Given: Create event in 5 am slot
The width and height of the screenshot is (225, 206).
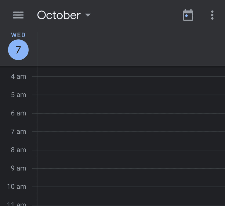Looking at the screenshot, I should (131, 104).
